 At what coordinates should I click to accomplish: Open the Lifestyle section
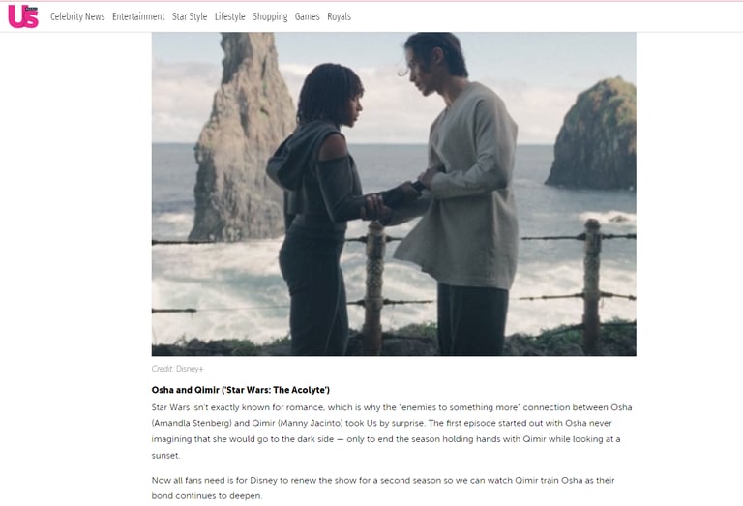click(x=230, y=16)
